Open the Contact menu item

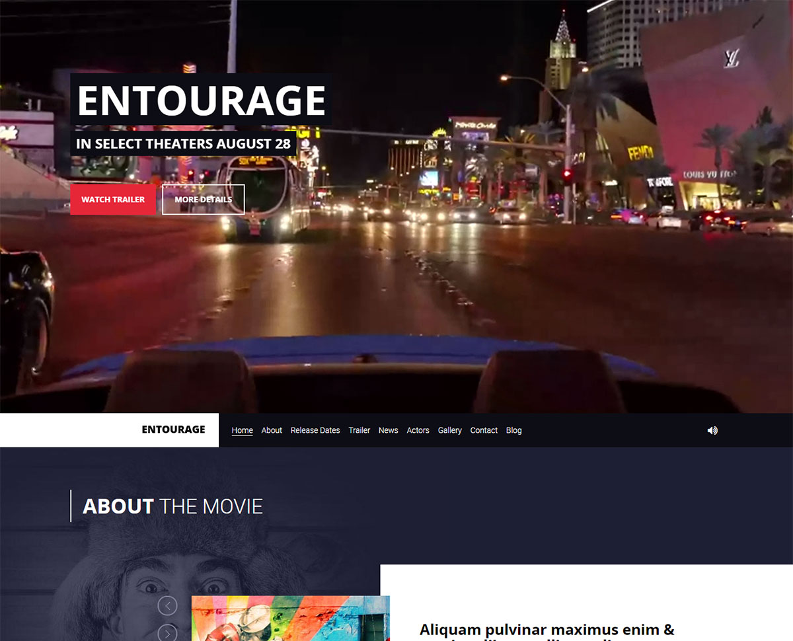click(484, 430)
